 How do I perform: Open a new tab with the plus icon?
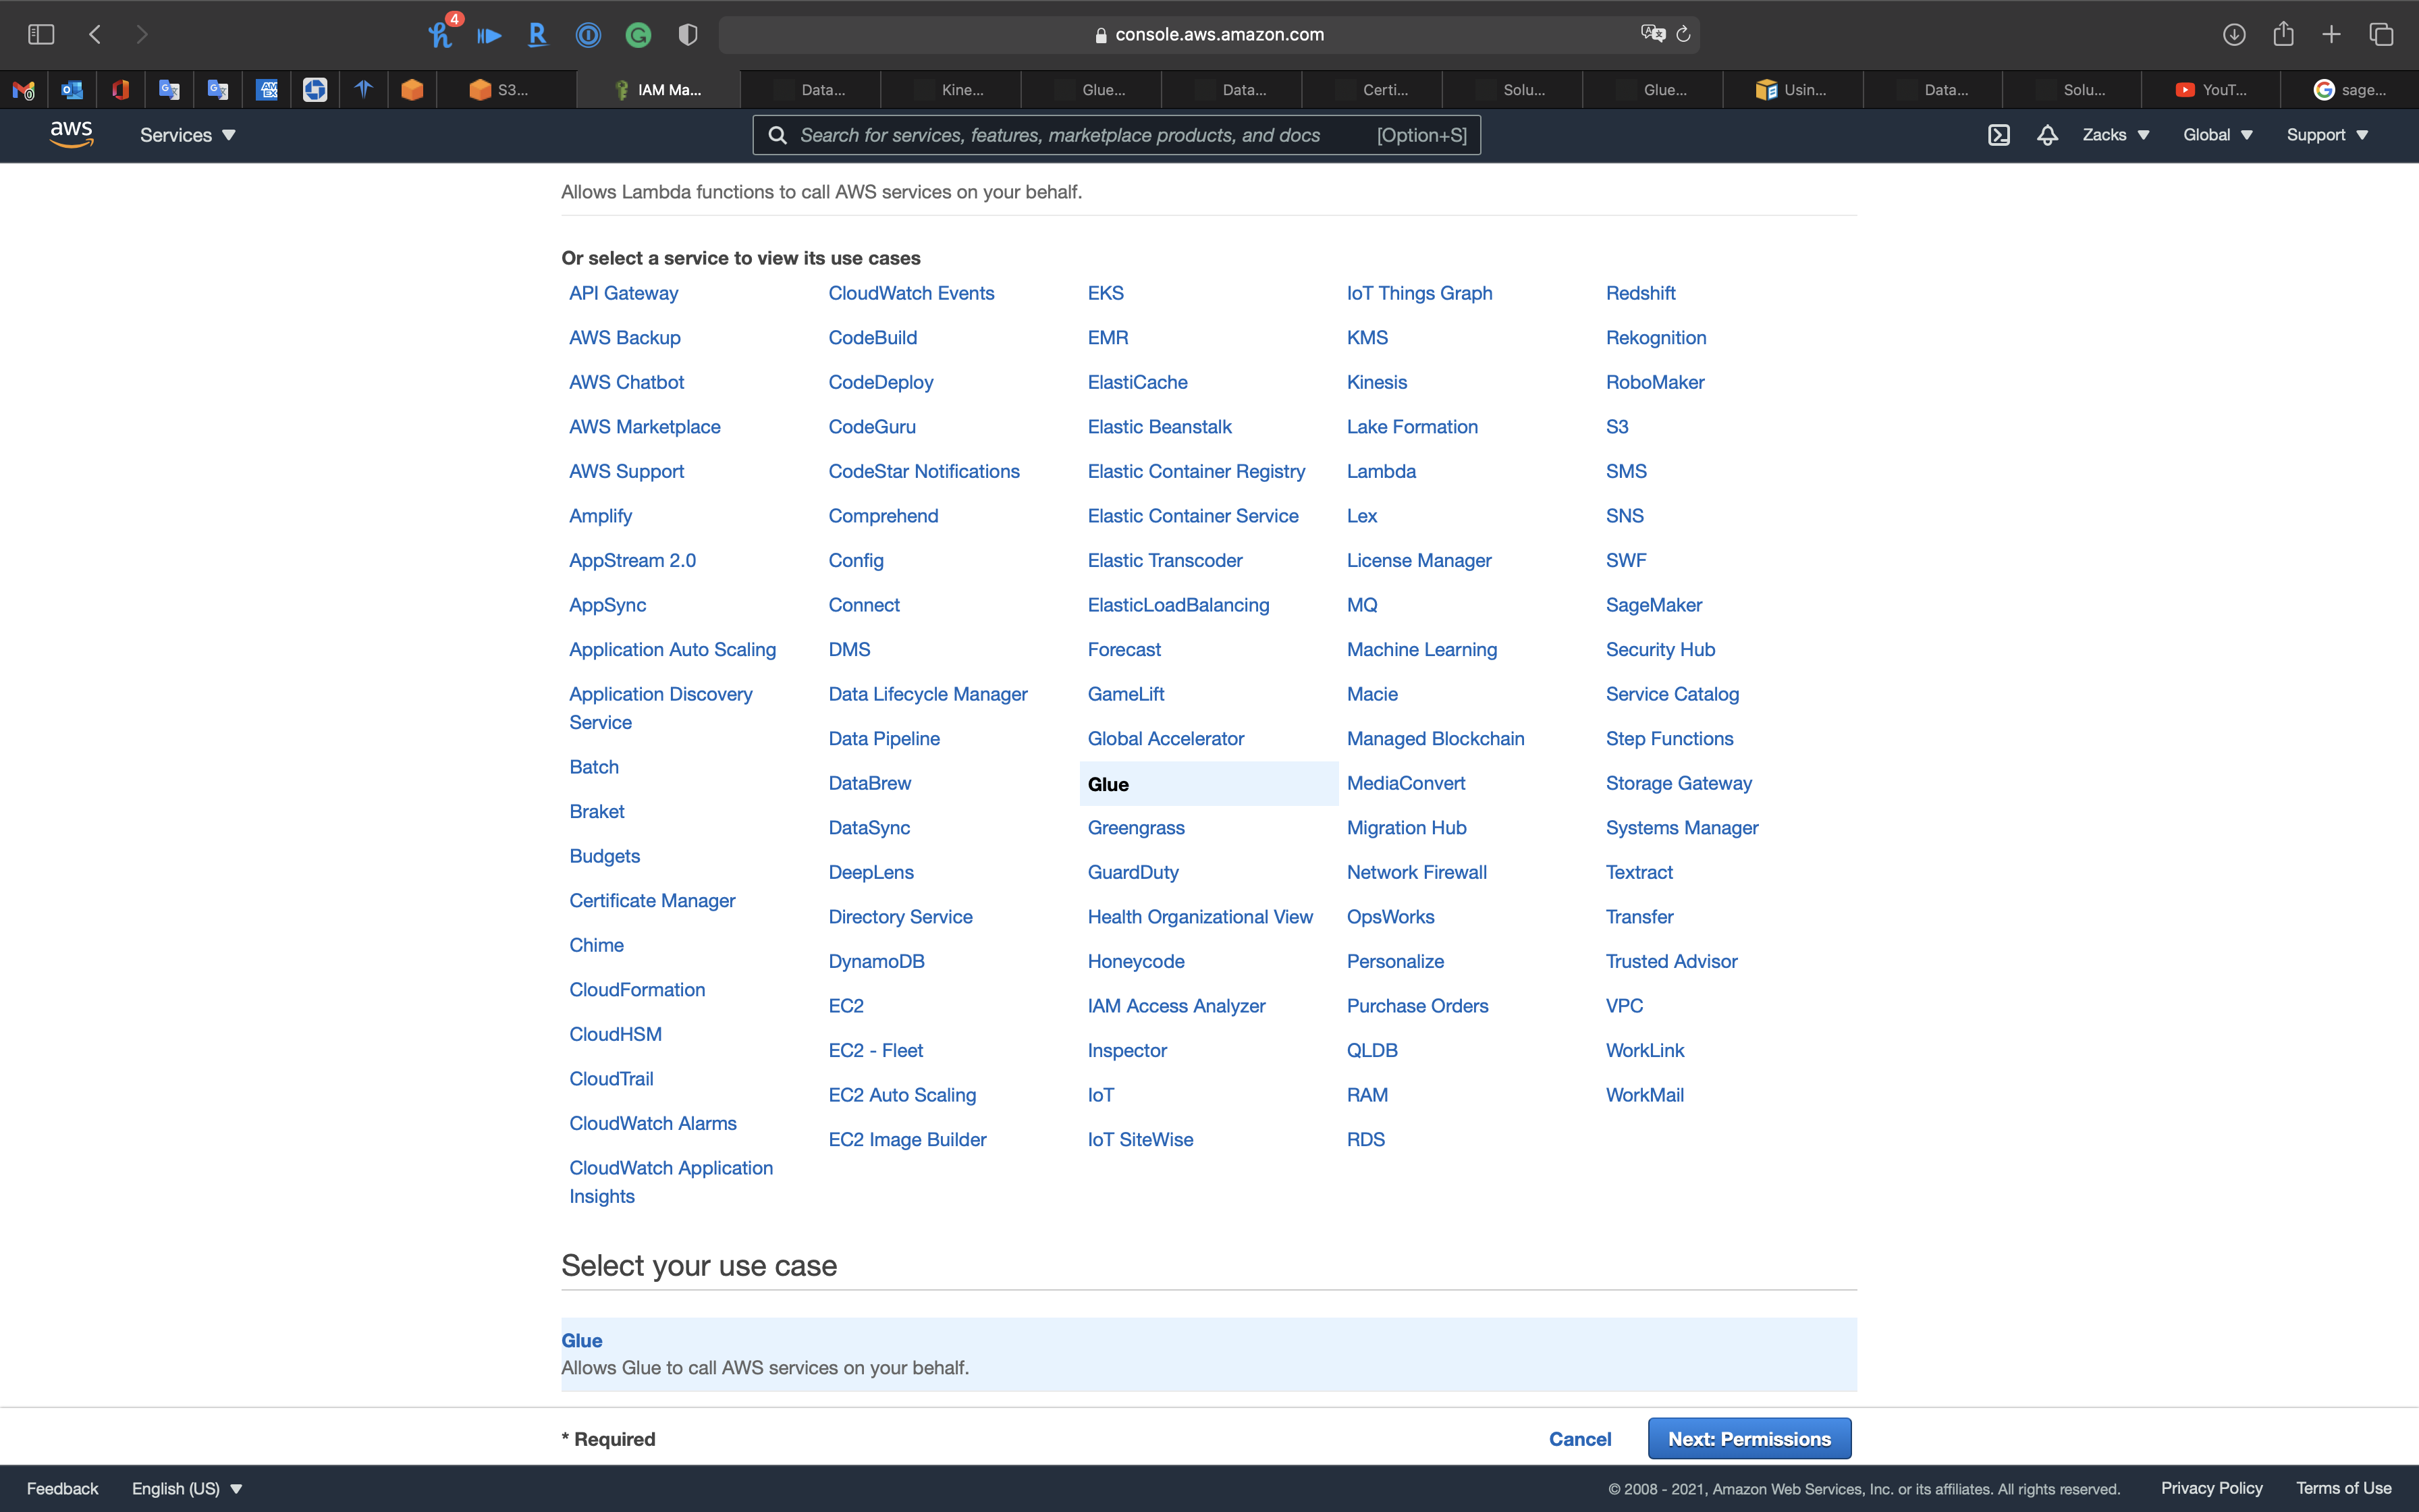click(x=2331, y=34)
